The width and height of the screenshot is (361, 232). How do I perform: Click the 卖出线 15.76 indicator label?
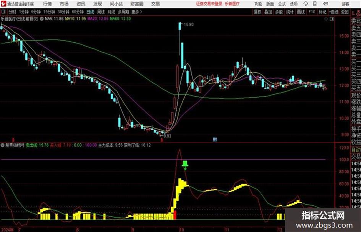pos(37,145)
